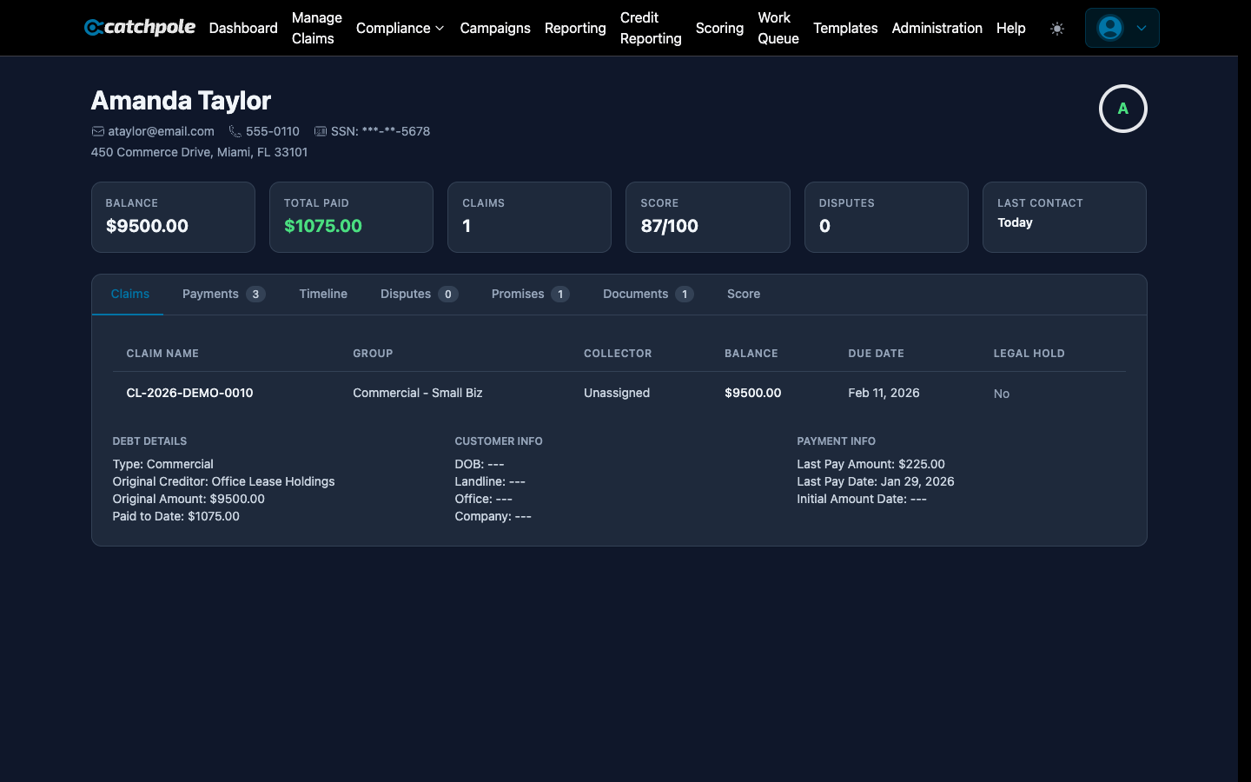Image resolution: width=1251 pixels, height=782 pixels.
Task: Select the phone icon next to 555-0110
Action: point(234,130)
